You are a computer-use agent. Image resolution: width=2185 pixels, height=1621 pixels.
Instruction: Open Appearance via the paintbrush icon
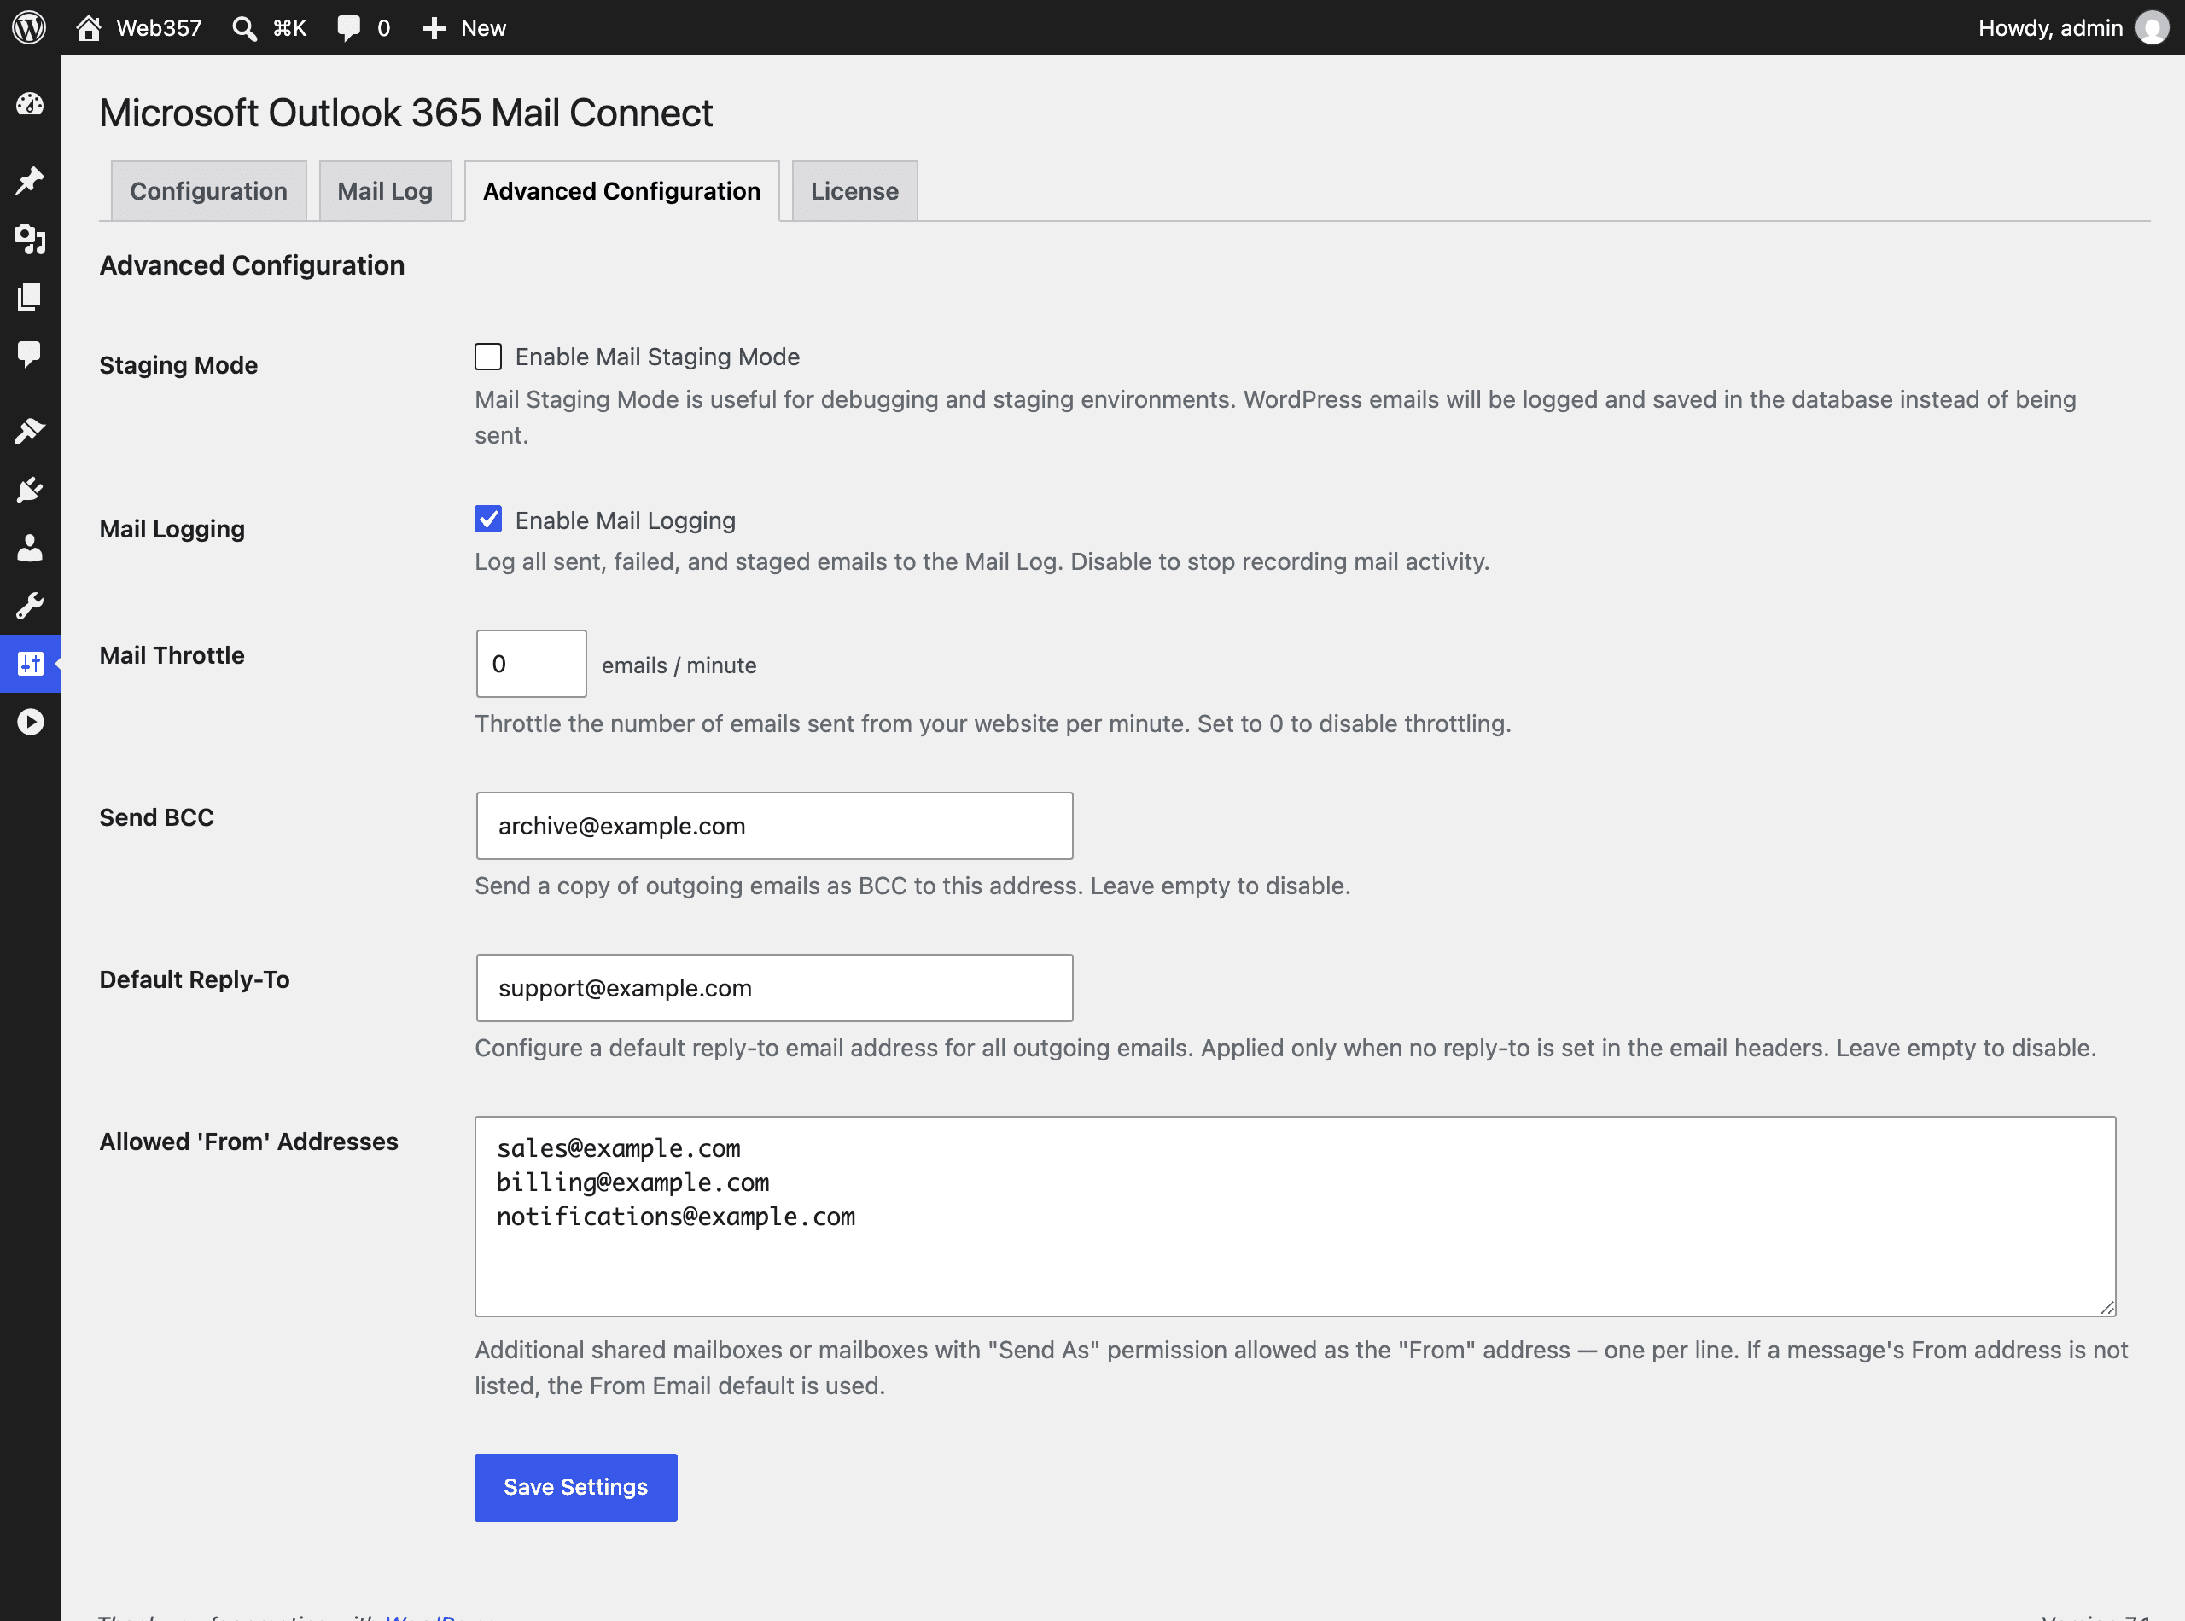(30, 431)
